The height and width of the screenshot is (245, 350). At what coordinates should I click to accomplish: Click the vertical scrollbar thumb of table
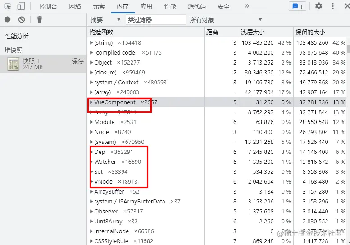coord(349,49)
